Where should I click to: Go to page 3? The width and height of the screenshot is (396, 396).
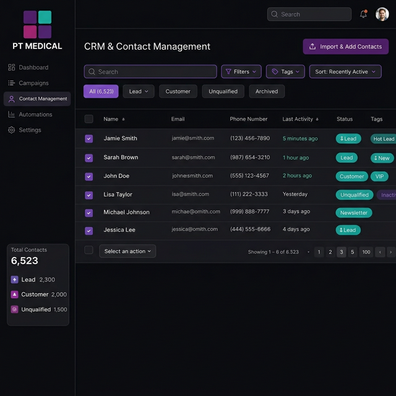pyautogui.click(x=342, y=252)
